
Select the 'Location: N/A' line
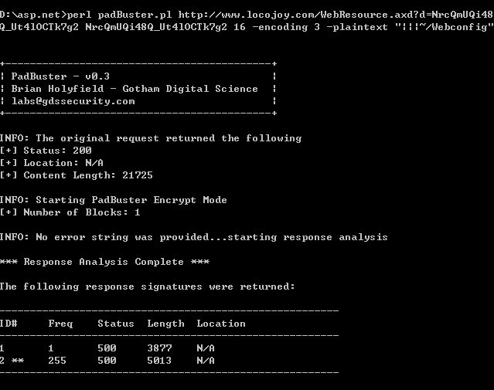pos(52,163)
